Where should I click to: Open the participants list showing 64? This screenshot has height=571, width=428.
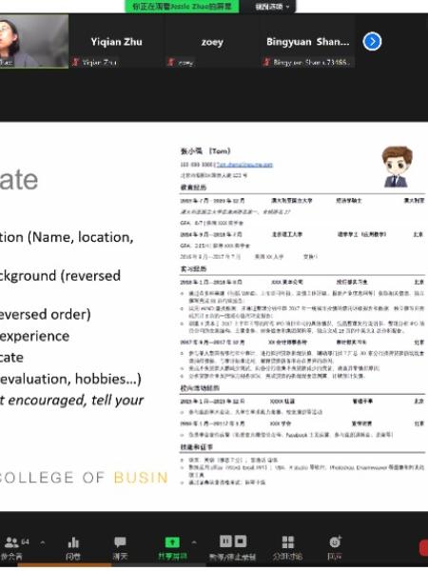pyautogui.click(x=12, y=547)
